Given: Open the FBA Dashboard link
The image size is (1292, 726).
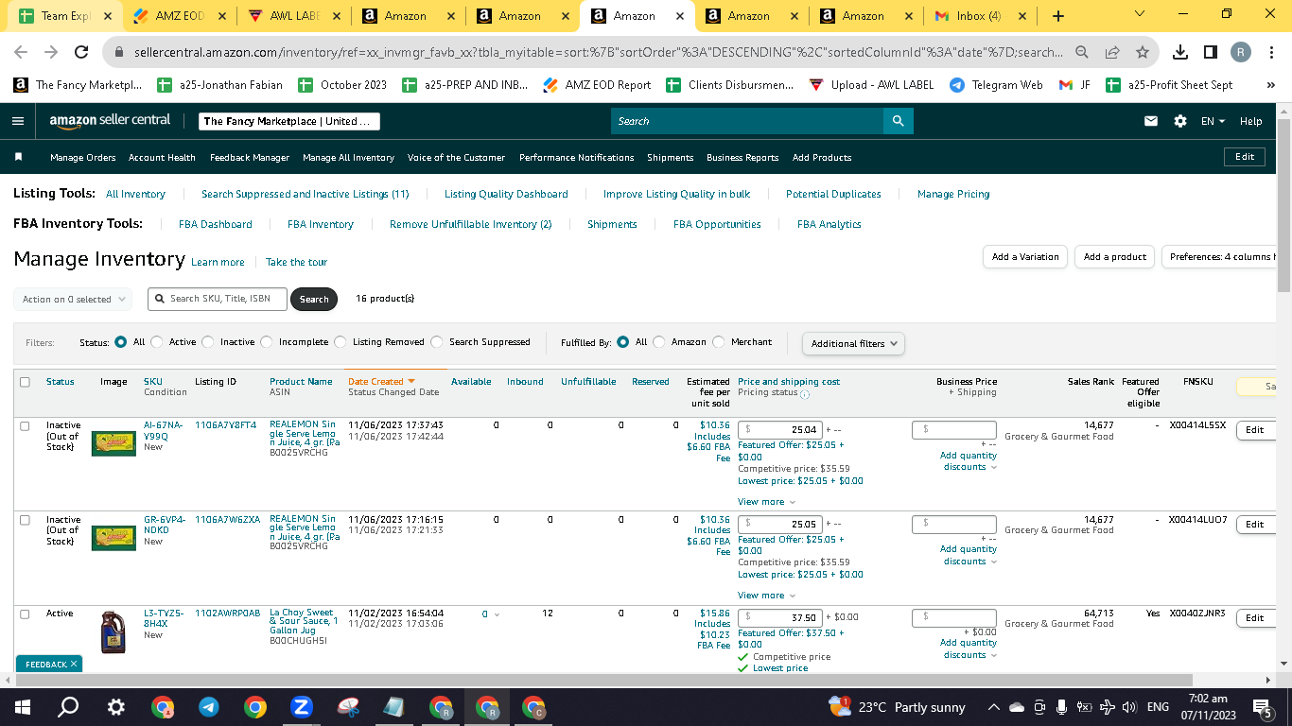Looking at the screenshot, I should click(x=216, y=224).
